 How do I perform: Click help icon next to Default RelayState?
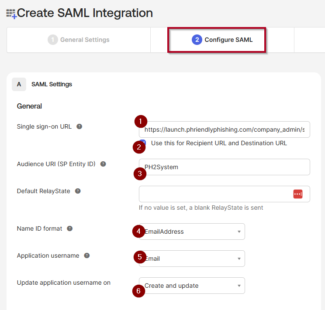(x=78, y=191)
